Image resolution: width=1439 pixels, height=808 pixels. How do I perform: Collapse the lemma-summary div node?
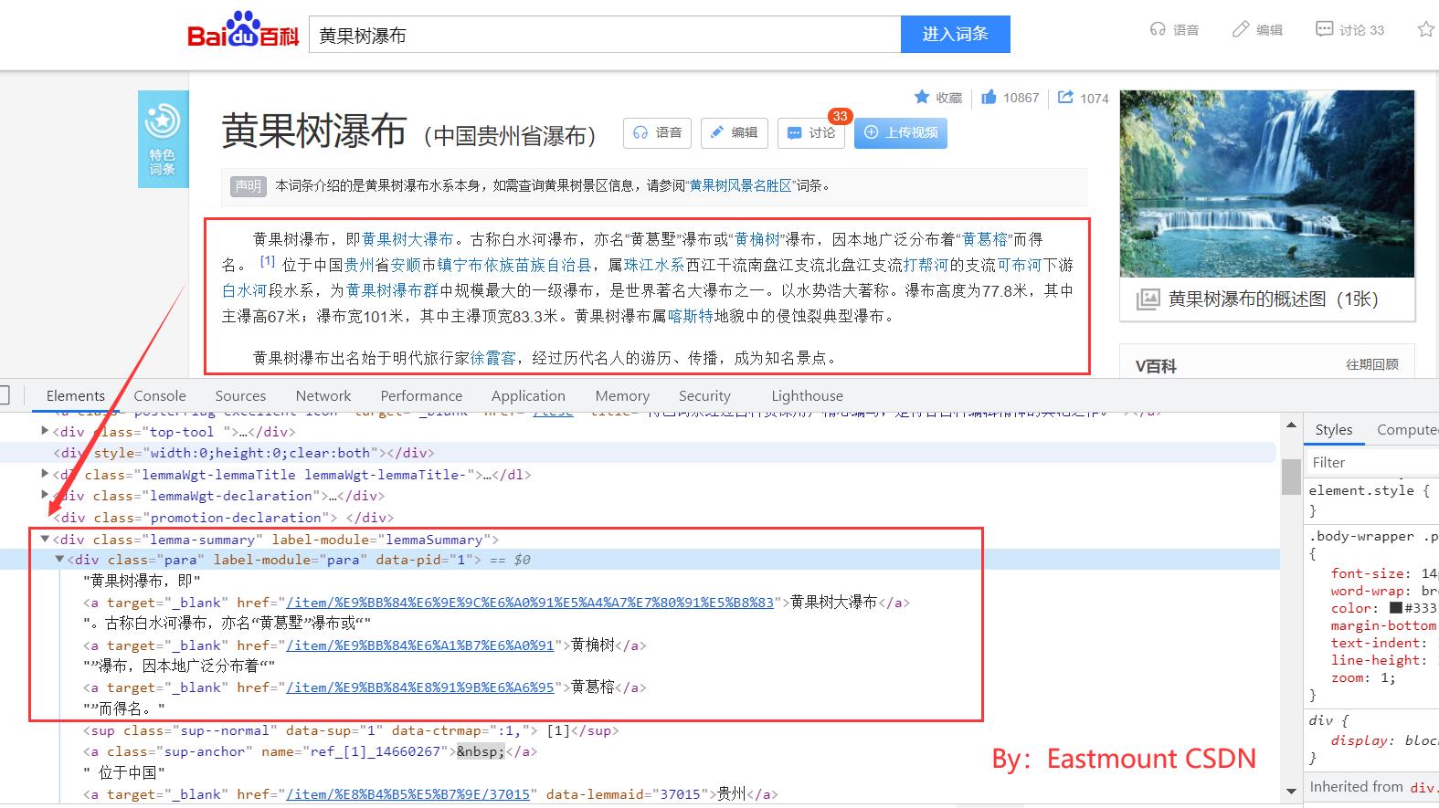pos(45,539)
